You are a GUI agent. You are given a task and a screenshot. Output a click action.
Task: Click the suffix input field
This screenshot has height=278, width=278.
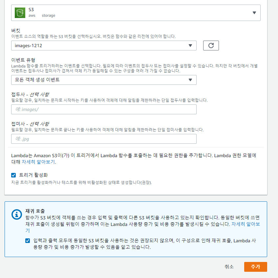[104, 139]
